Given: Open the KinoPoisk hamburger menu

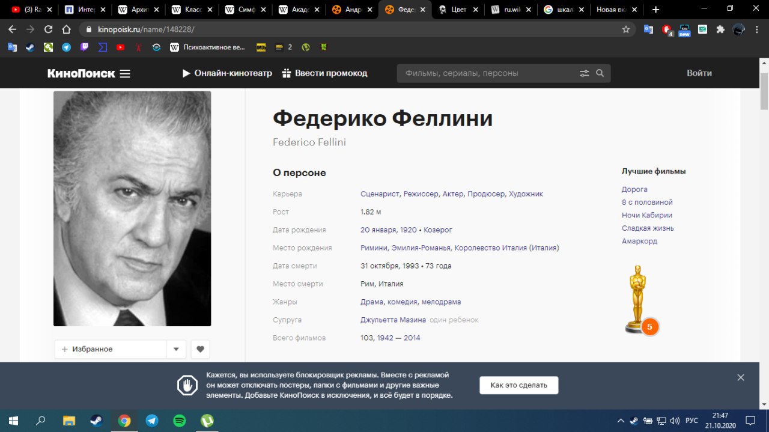Looking at the screenshot, I should pyautogui.click(x=125, y=73).
